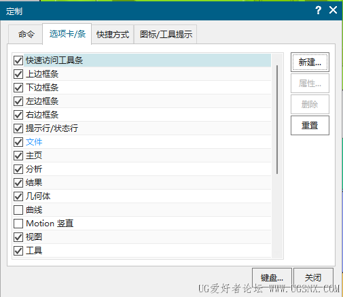Viewport: 343px width, 297px height.
Task: Uncheck the 视图 checkbox
Action: tap(18, 237)
